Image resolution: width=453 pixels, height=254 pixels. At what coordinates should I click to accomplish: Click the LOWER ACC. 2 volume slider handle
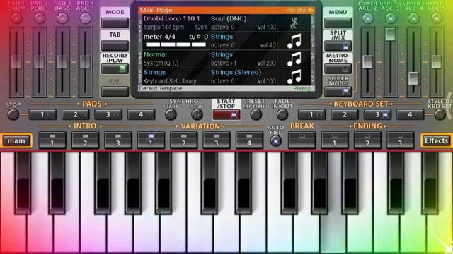pos(367,62)
